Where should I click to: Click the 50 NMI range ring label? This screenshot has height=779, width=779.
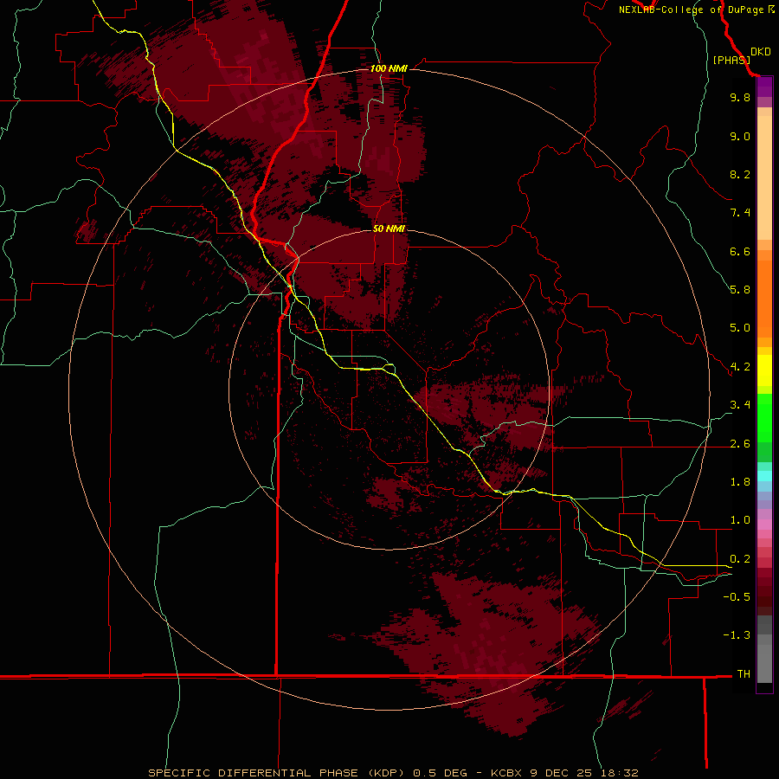[389, 229]
